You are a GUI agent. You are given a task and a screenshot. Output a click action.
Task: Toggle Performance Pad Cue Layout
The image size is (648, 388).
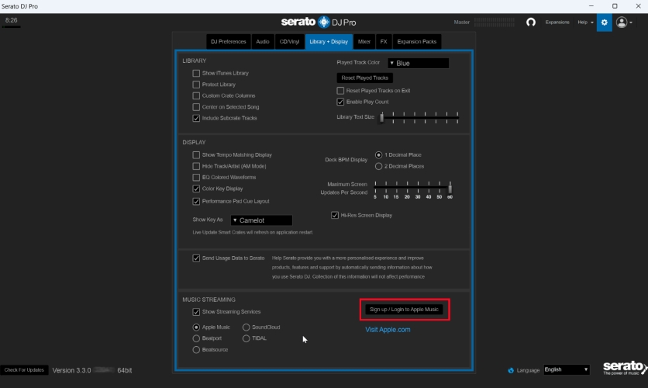[x=196, y=202]
